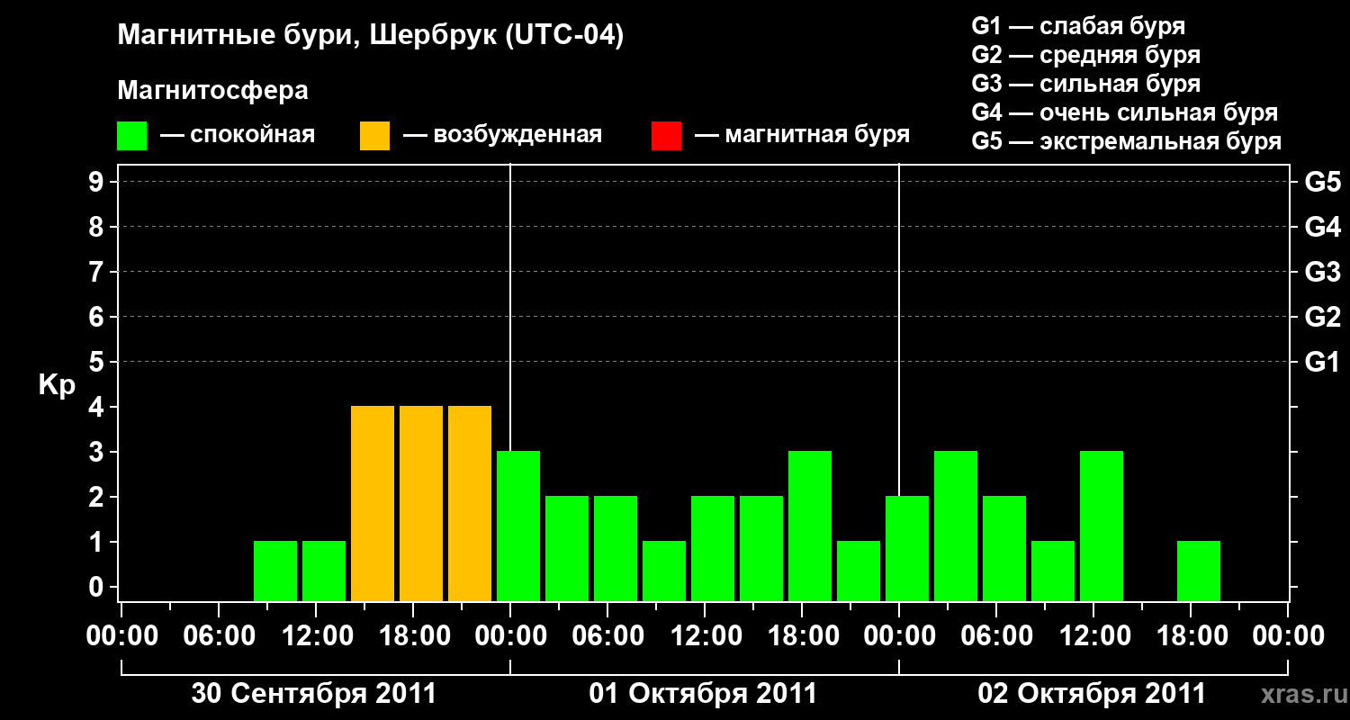Click the '— спокойная' legend label

(x=238, y=135)
